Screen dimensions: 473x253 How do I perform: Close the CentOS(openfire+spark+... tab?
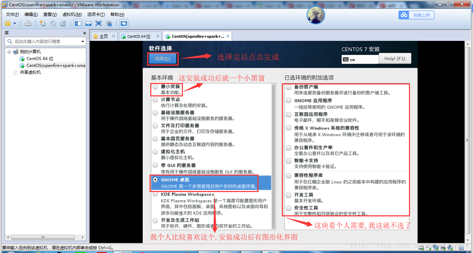coord(228,36)
